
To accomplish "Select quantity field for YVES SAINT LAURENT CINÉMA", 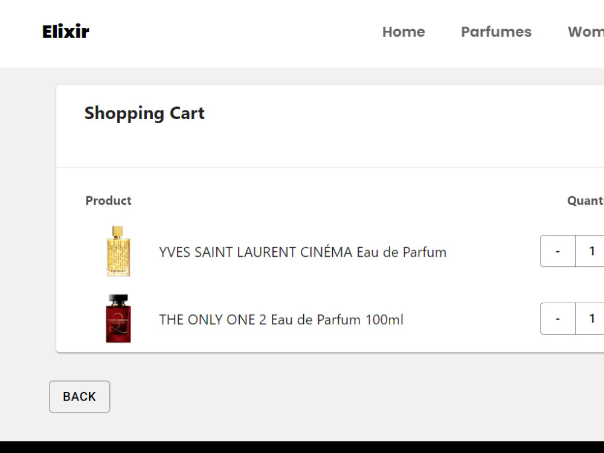I will pyautogui.click(x=590, y=251).
